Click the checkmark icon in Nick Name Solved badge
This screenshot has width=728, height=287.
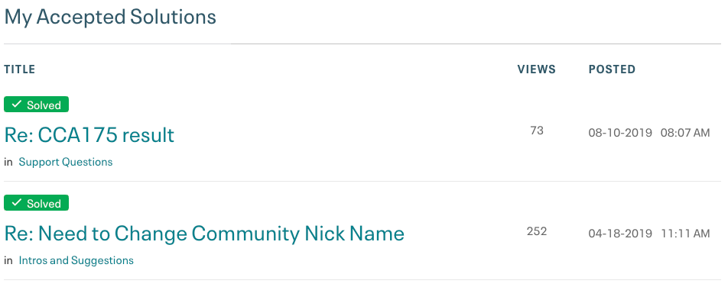[x=17, y=203]
